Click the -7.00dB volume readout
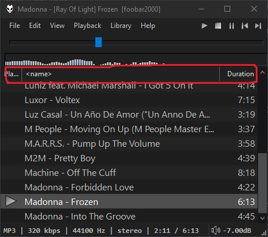Viewport: 268px width, 237px height. pyautogui.click(x=237, y=231)
